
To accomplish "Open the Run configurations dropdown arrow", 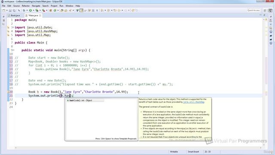I will 34,10.
